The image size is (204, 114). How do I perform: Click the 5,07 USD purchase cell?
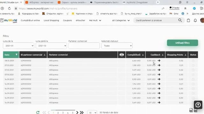point(136,70)
